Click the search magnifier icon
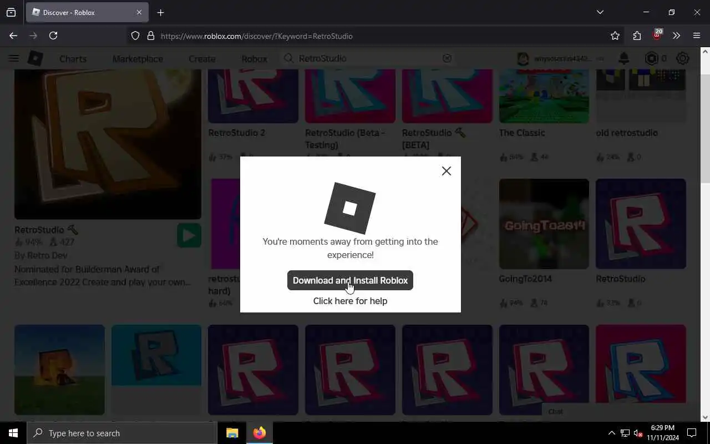 pos(289,58)
